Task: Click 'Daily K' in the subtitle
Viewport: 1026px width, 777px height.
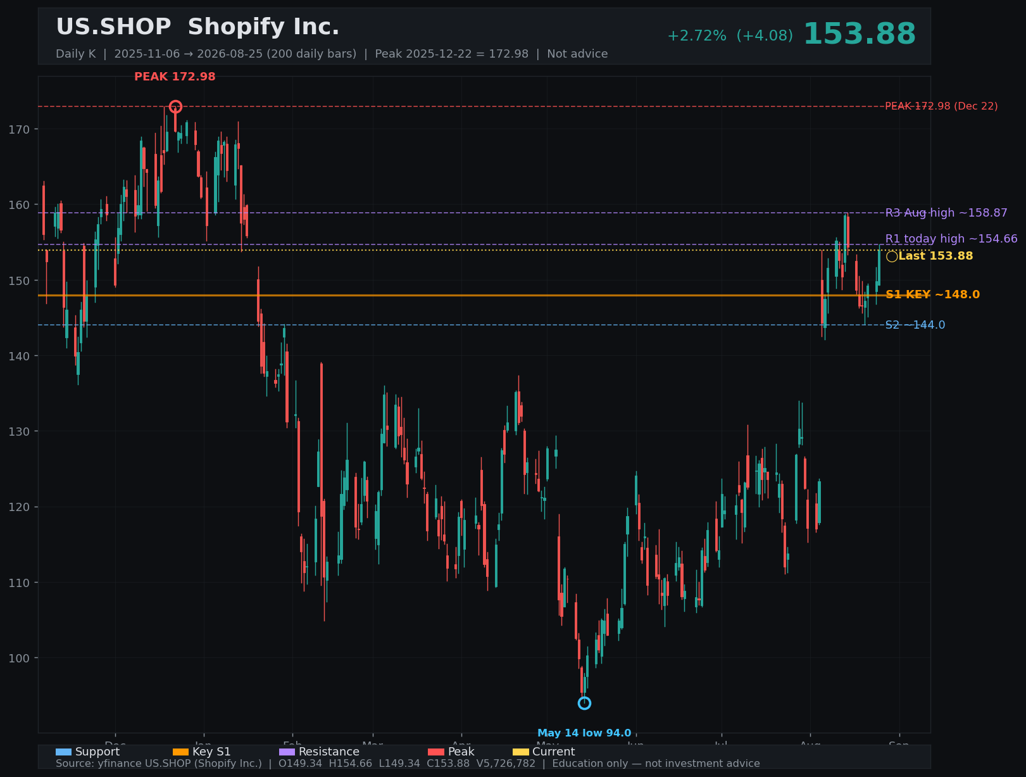Action: pos(76,54)
